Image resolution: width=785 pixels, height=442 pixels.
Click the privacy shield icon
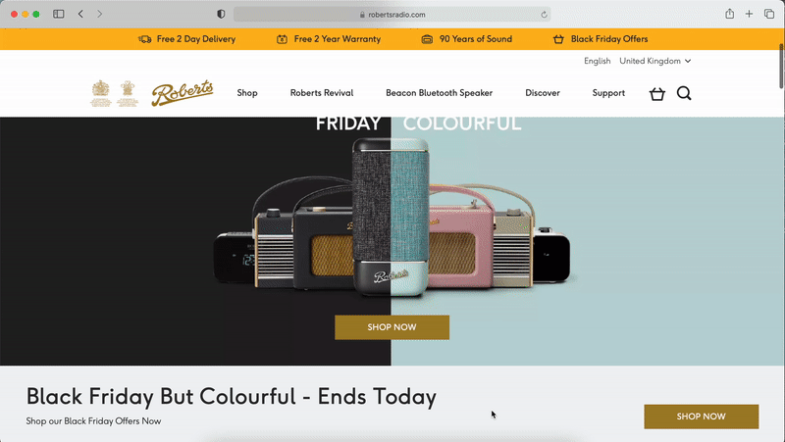[221, 14]
